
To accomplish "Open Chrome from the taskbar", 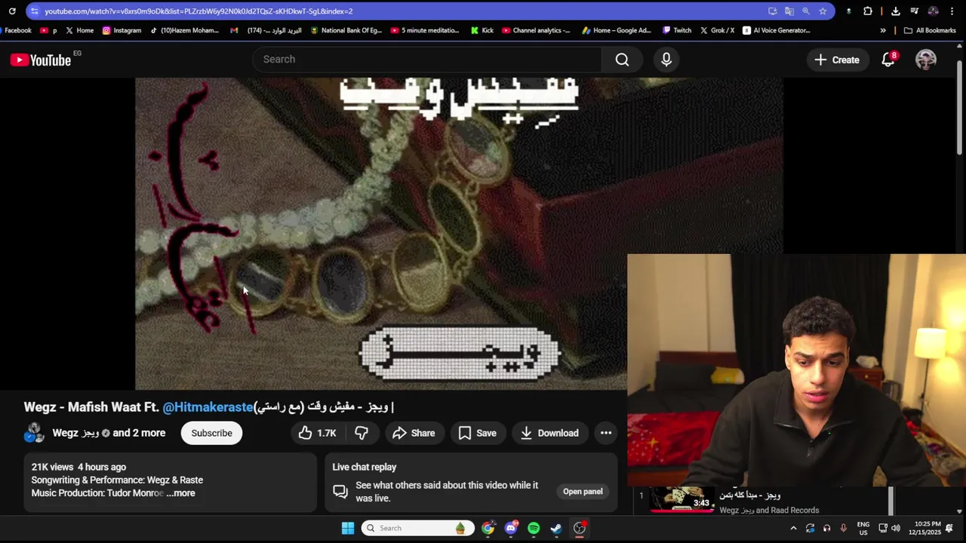I will 488,528.
